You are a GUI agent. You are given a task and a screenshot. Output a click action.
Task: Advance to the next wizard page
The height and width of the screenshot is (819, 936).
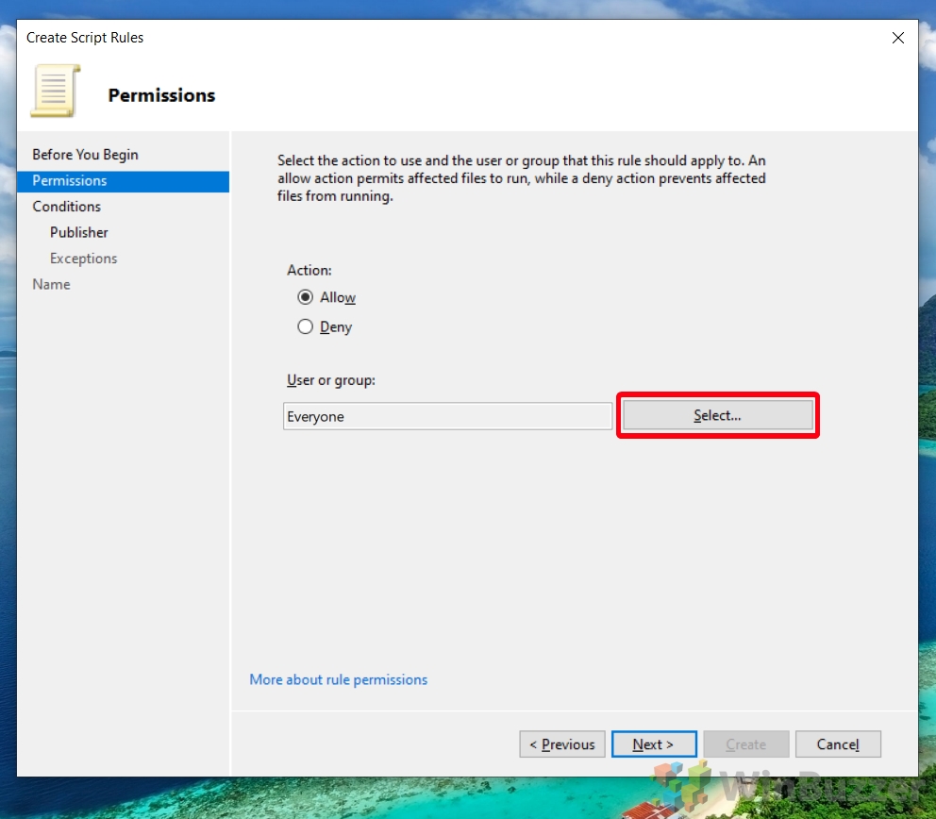pos(654,744)
